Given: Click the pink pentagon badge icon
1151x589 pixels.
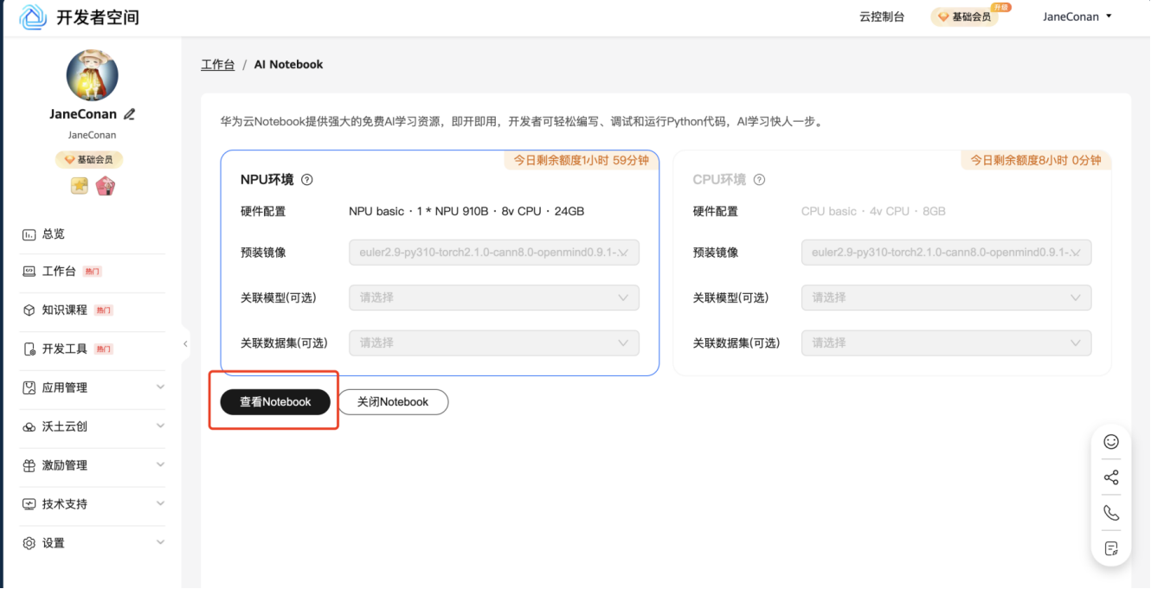Looking at the screenshot, I should 106,186.
